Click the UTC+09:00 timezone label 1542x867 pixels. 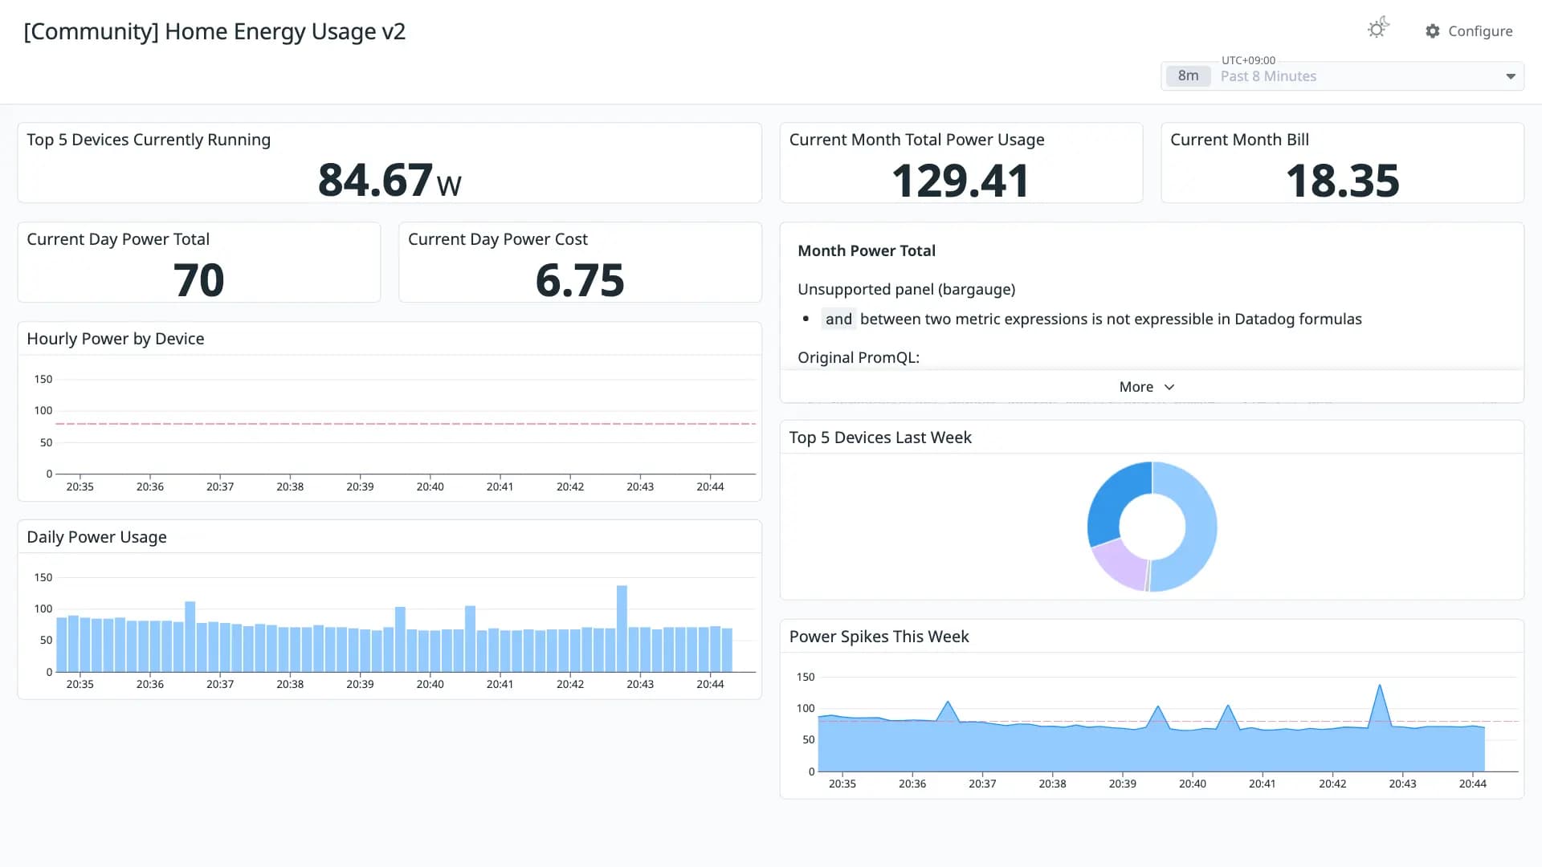[x=1248, y=60]
